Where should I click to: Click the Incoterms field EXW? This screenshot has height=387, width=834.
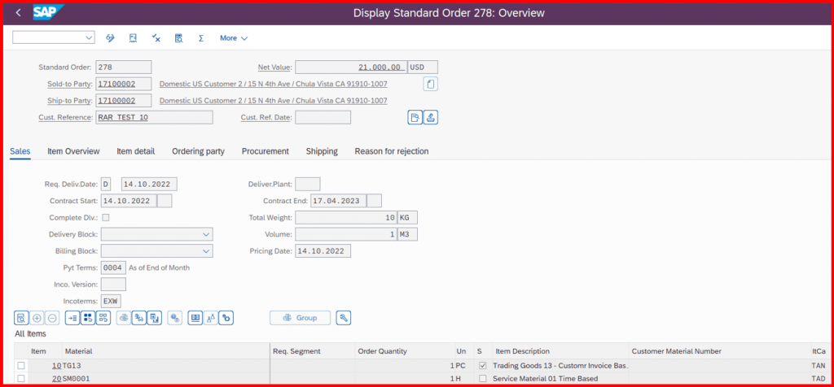tap(111, 301)
